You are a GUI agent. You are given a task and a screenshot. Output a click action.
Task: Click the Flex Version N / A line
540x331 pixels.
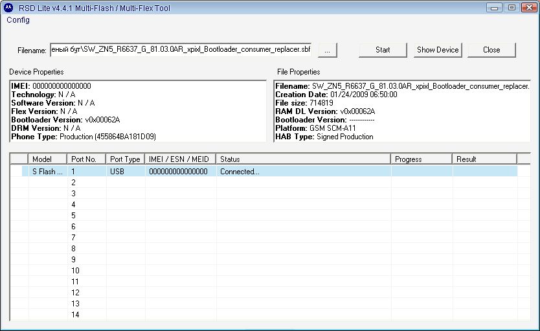pyautogui.click(x=44, y=111)
